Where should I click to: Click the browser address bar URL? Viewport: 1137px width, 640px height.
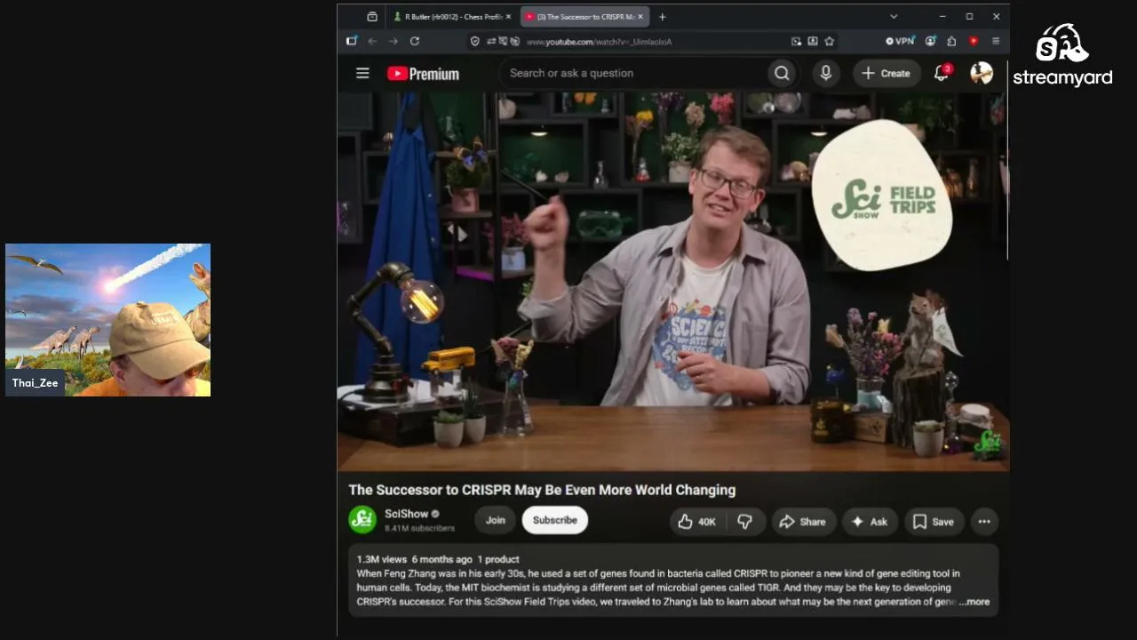click(599, 42)
